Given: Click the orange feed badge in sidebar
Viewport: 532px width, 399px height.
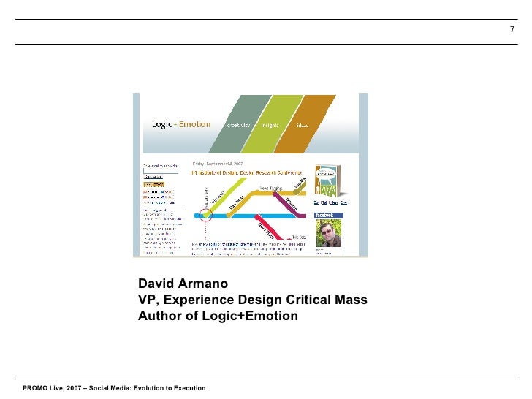Looking at the screenshot, I should (154, 184).
